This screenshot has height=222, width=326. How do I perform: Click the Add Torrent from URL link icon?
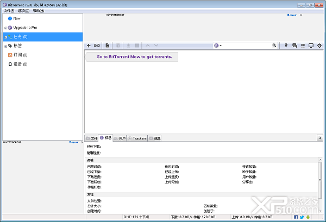97,46
